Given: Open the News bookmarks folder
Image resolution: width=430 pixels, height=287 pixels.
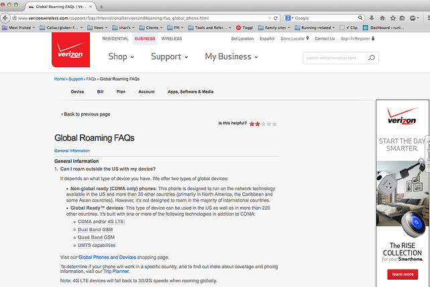Looking at the screenshot, I should pyautogui.click(x=97, y=28).
